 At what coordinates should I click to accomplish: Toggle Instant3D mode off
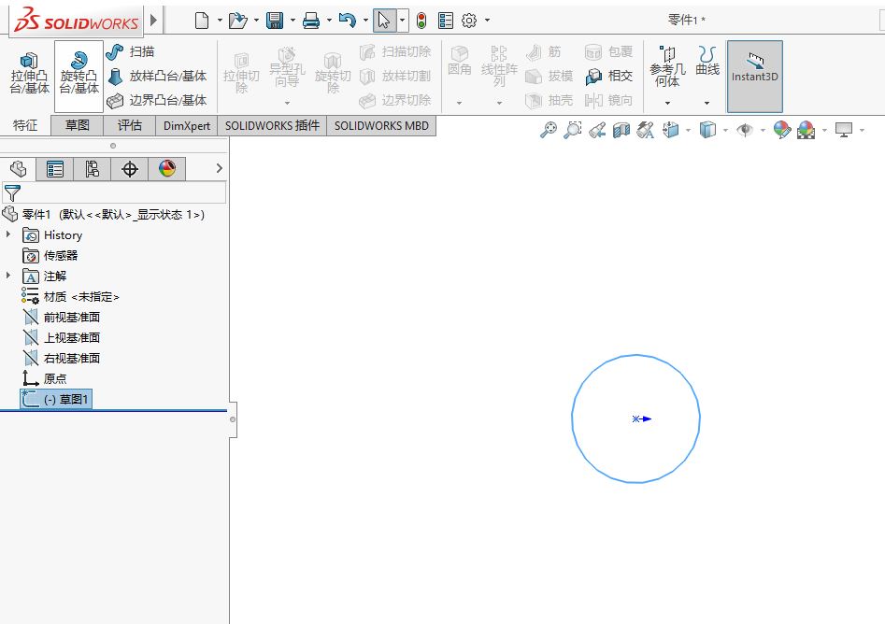point(753,76)
